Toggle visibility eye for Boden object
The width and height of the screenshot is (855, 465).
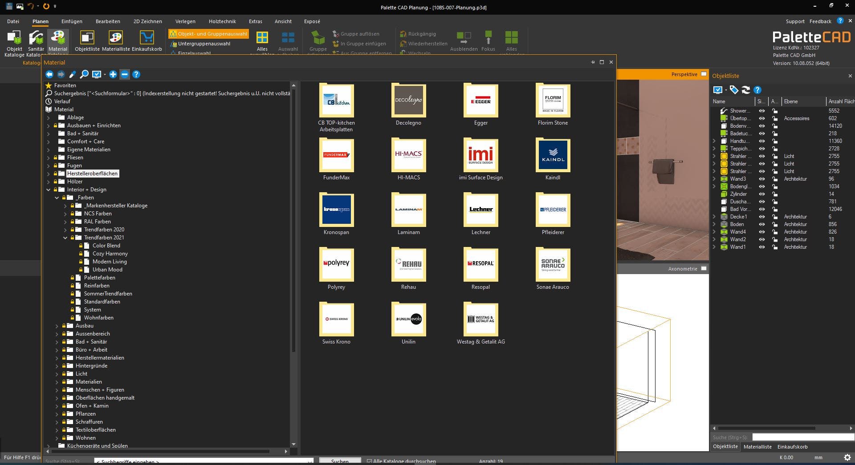[762, 224]
